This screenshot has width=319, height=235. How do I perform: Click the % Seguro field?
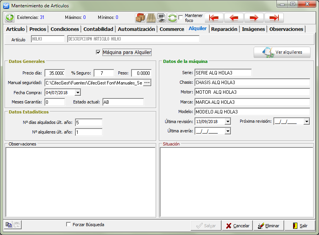pos(104,73)
